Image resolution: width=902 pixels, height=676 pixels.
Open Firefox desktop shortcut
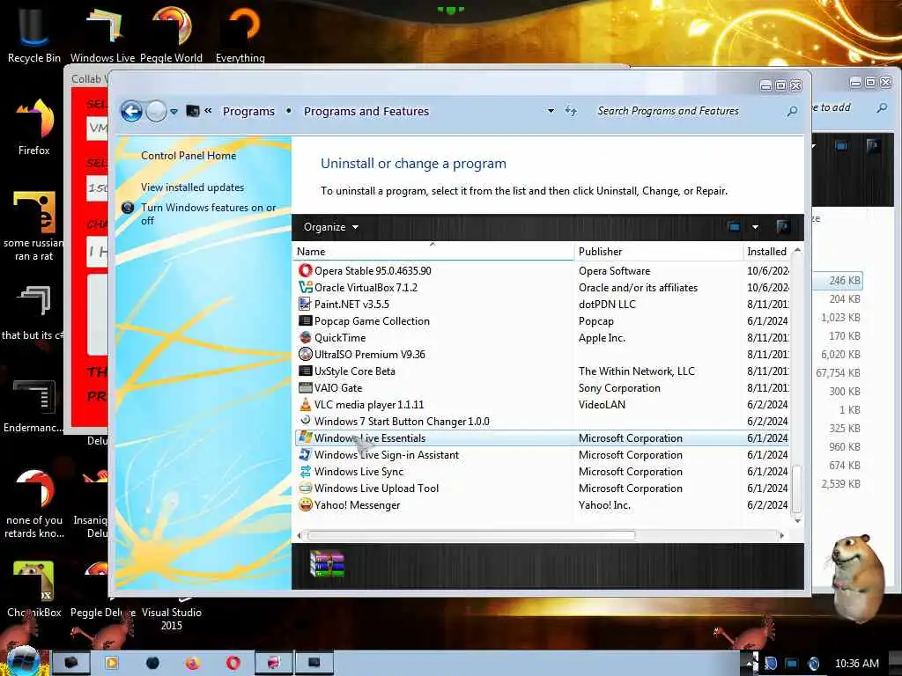click(34, 127)
